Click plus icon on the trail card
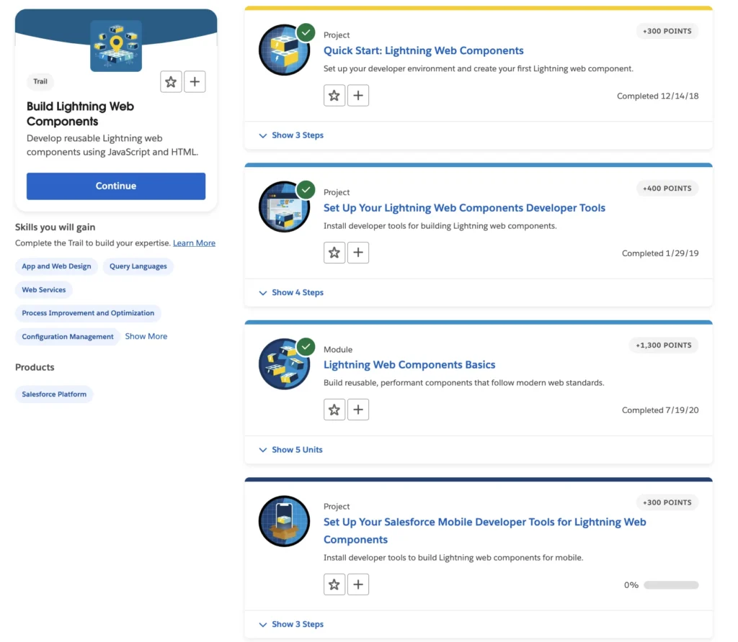 195,82
